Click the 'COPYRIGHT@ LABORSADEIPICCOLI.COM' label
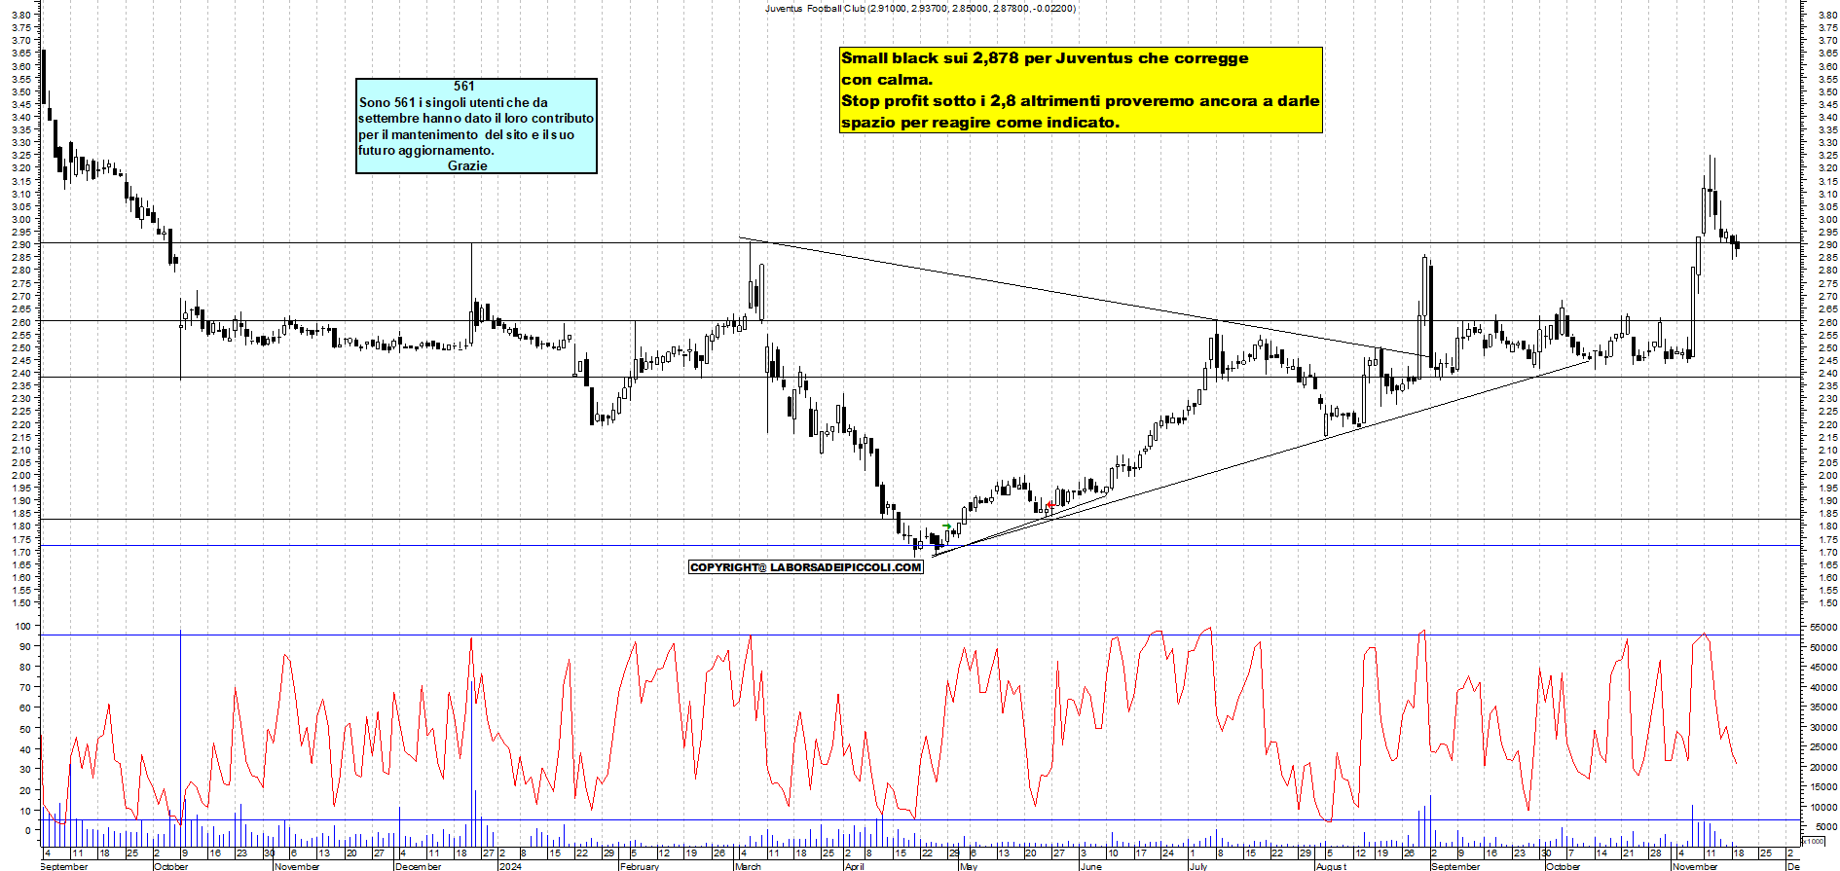 coord(805,567)
